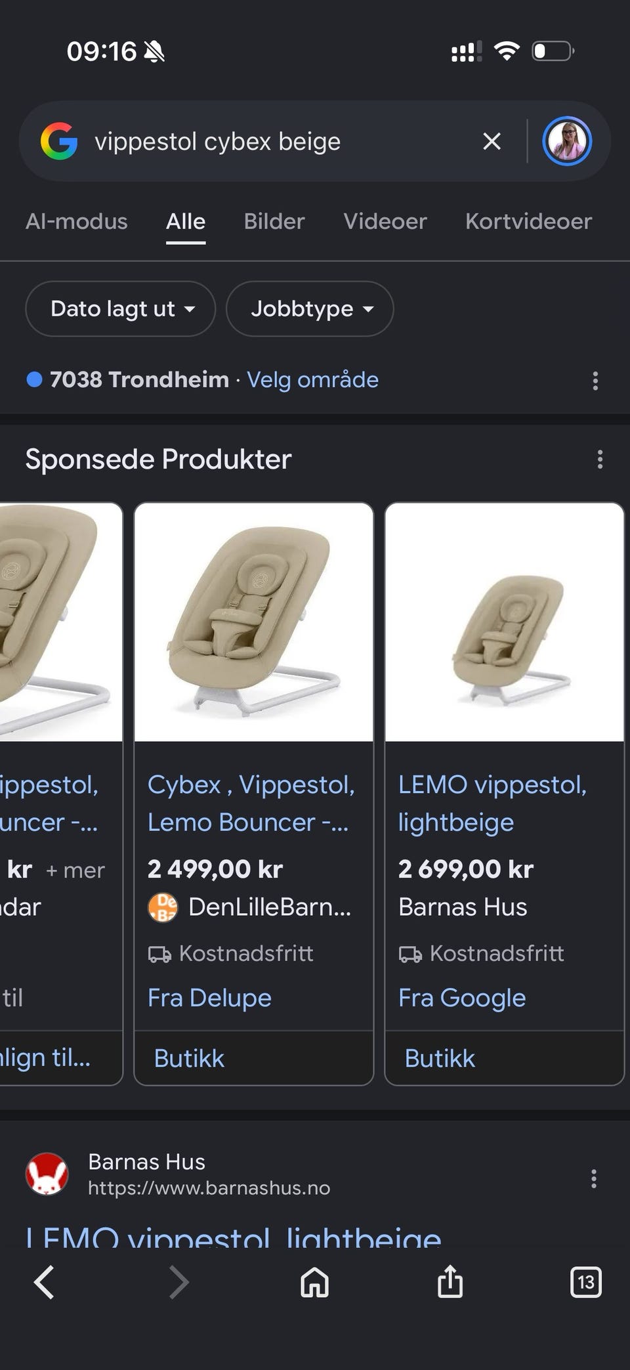630x1370 pixels.
Task: Go back with browser back arrow
Action: tap(44, 1282)
